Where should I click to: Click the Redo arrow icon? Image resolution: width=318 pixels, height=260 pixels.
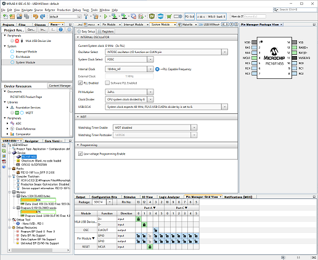point(43,17)
